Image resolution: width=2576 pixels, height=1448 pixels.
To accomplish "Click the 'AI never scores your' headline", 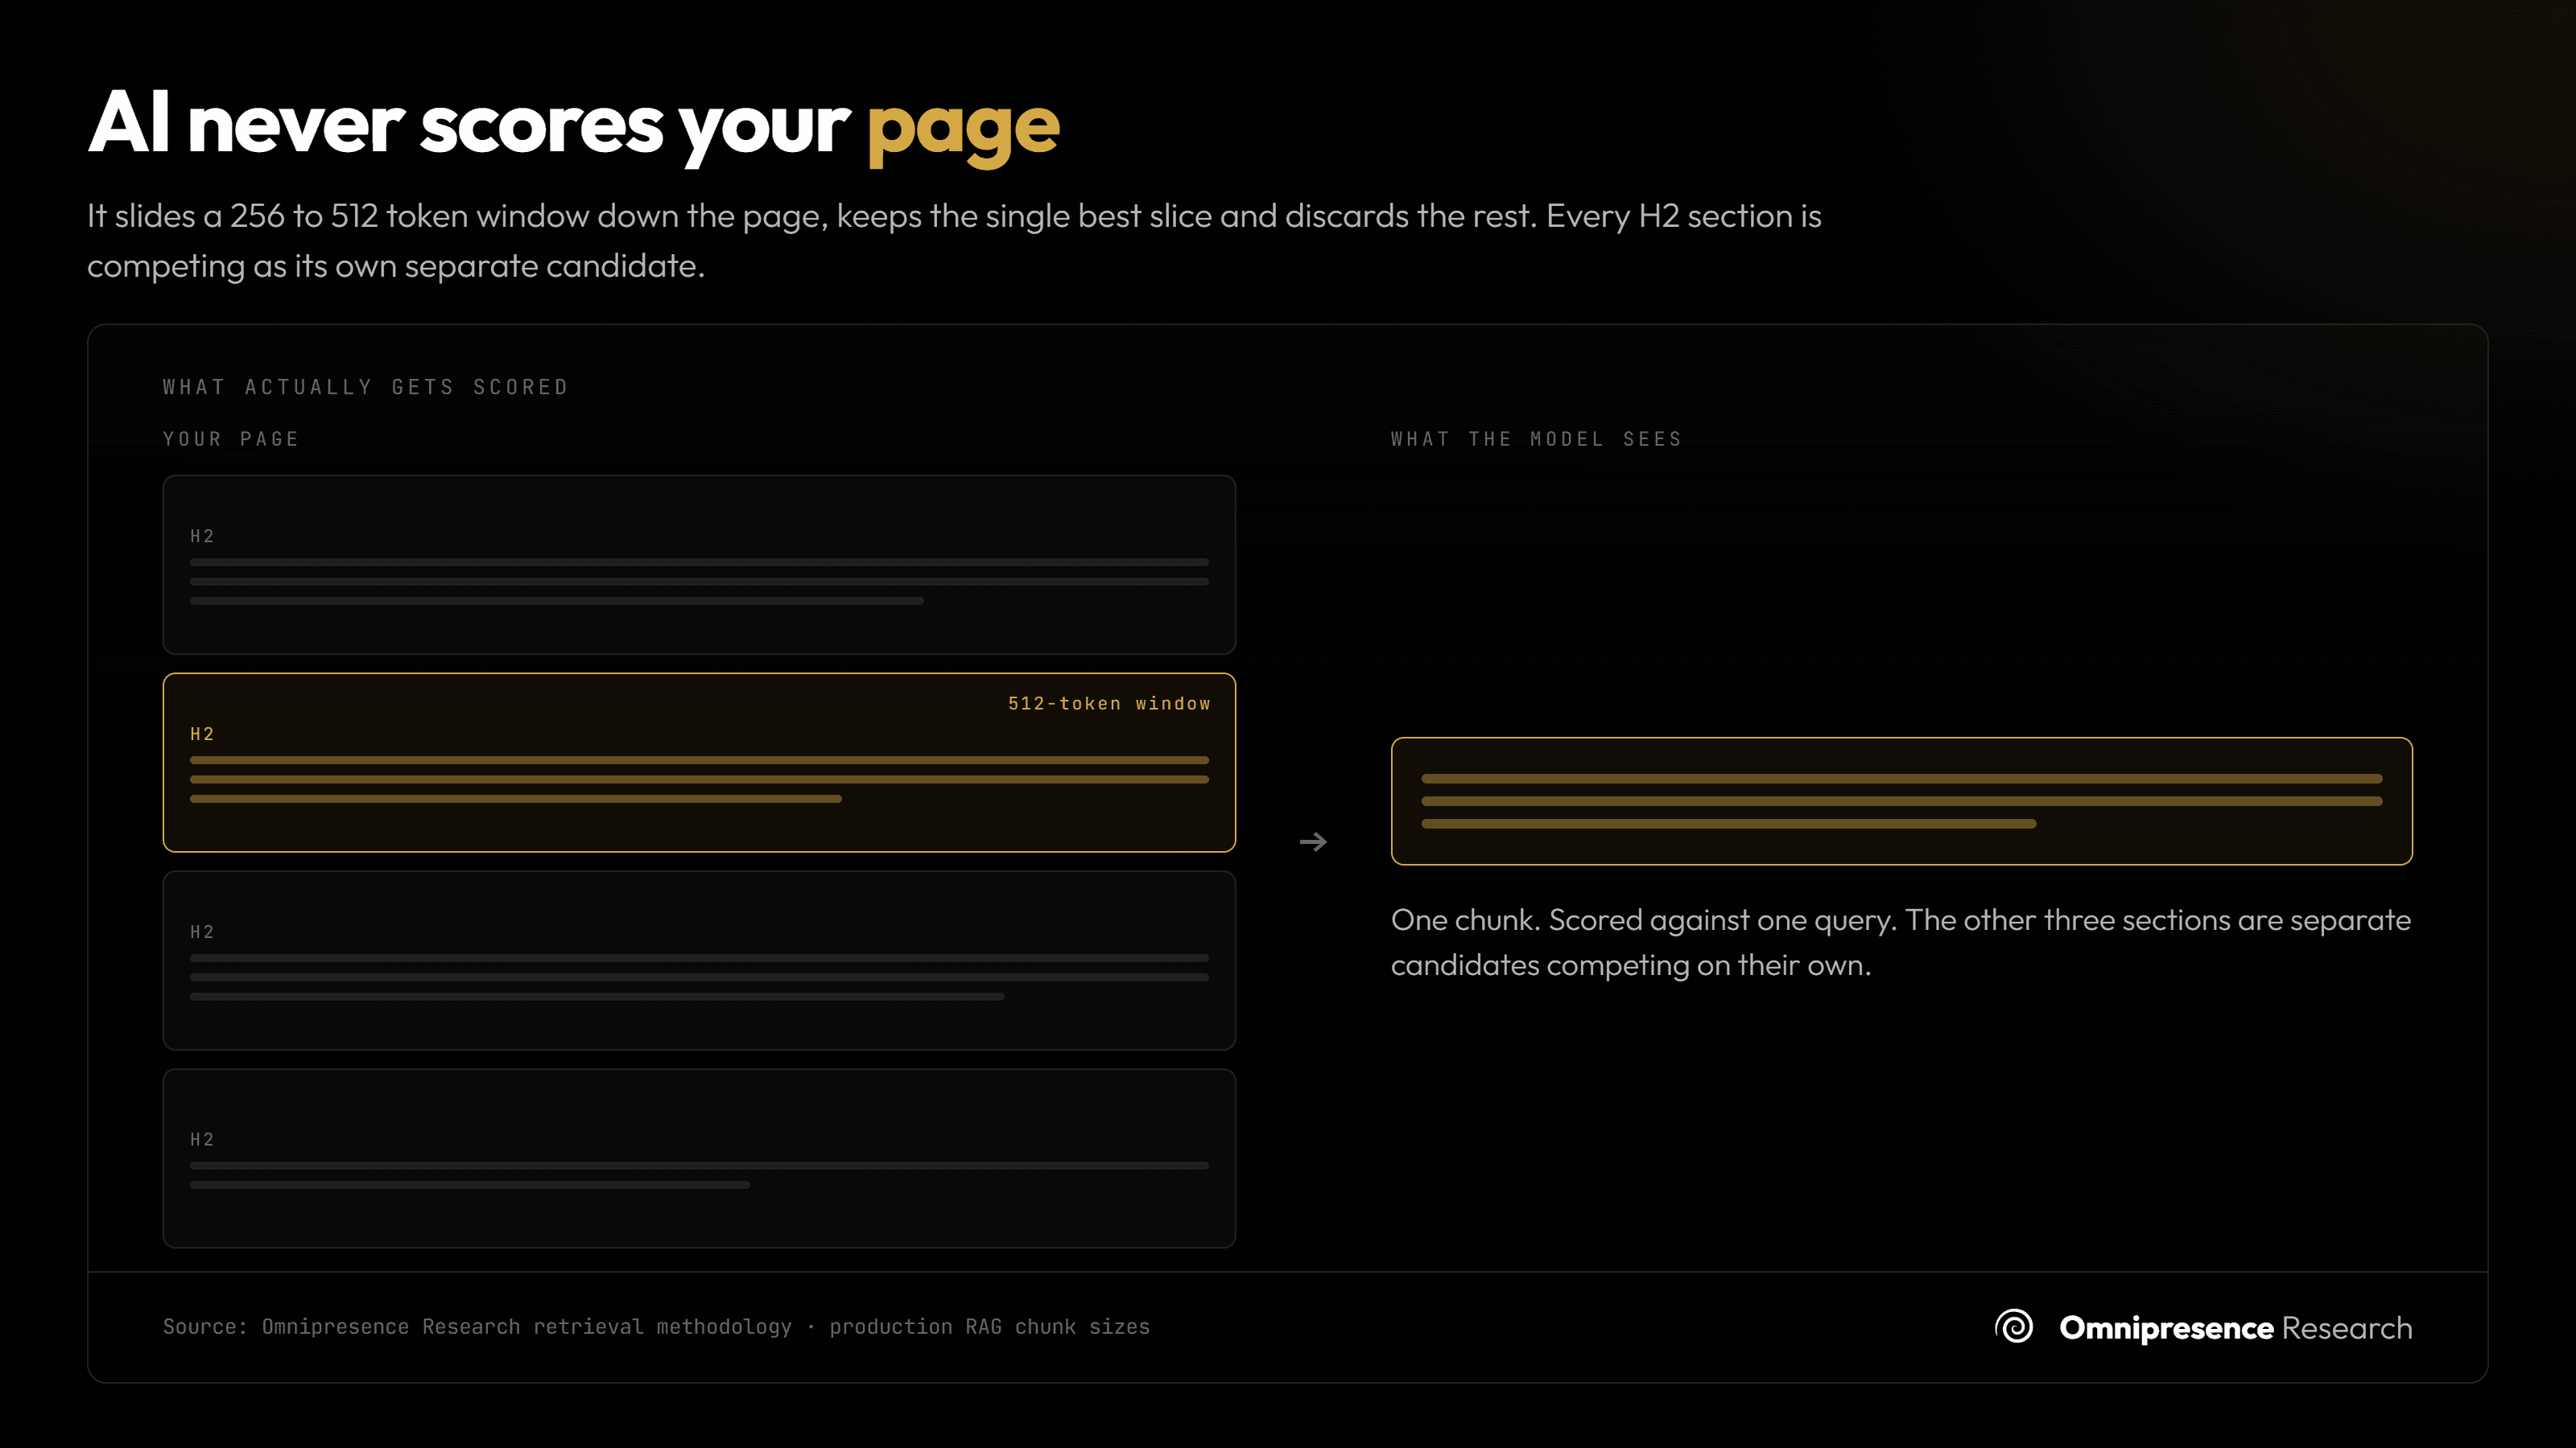I will click(x=469, y=125).
